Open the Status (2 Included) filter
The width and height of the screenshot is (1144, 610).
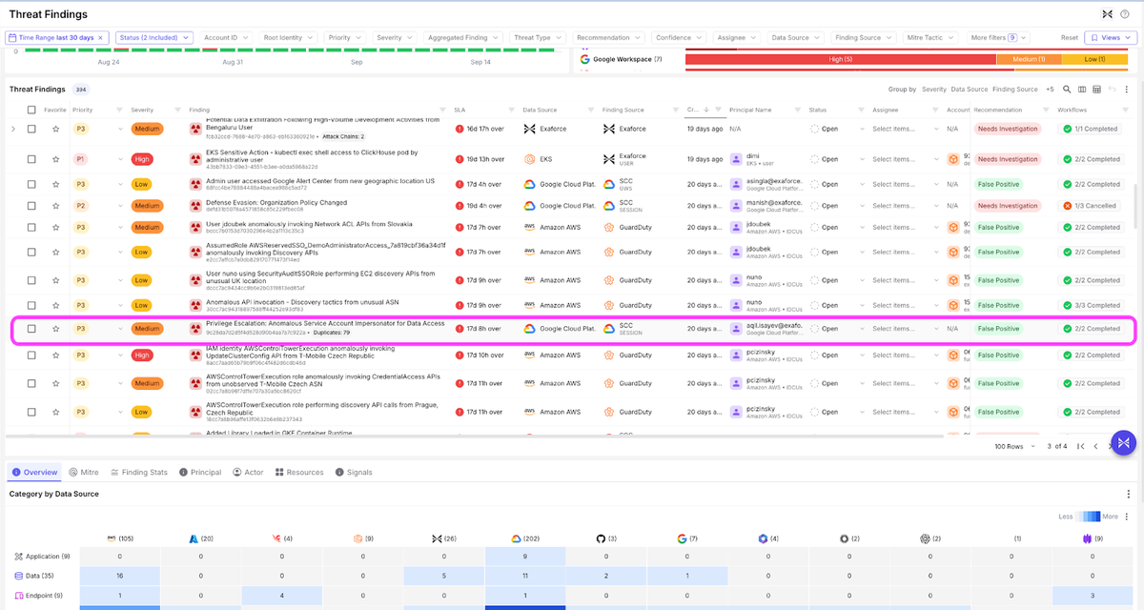click(x=156, y=38)
